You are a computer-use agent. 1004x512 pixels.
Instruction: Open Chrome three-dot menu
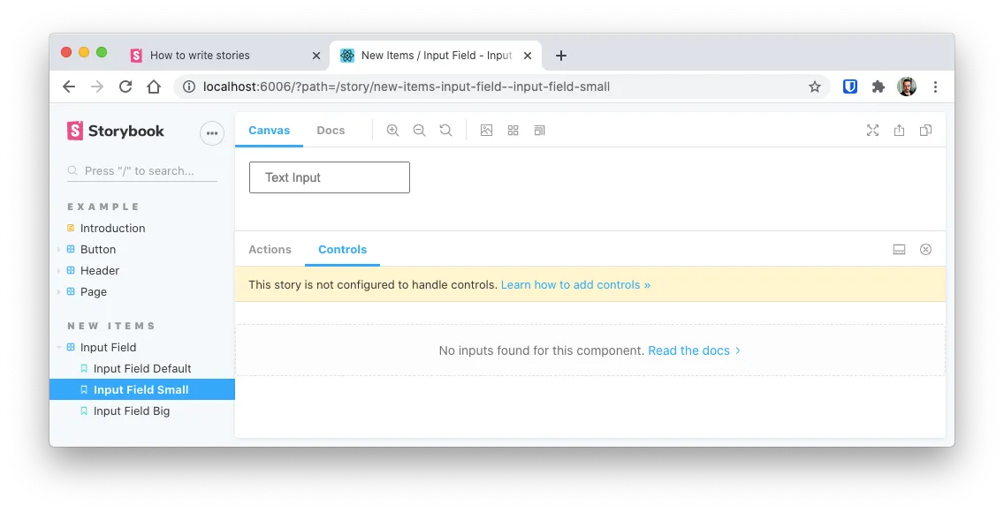click(935, 87)
